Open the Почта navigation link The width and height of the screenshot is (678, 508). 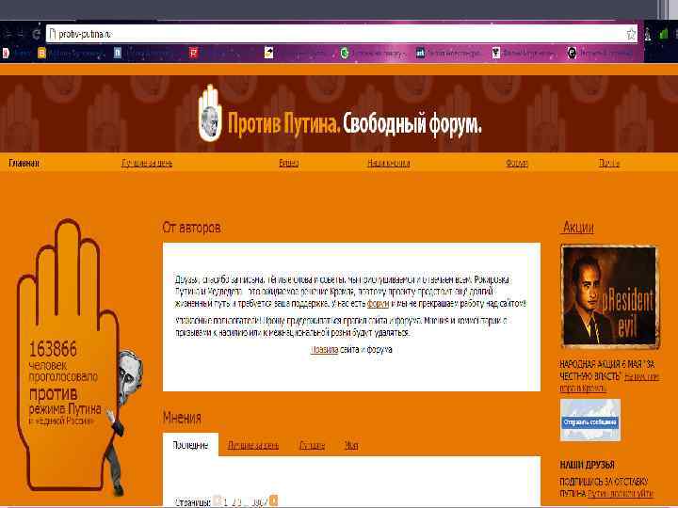coord(609,163)
